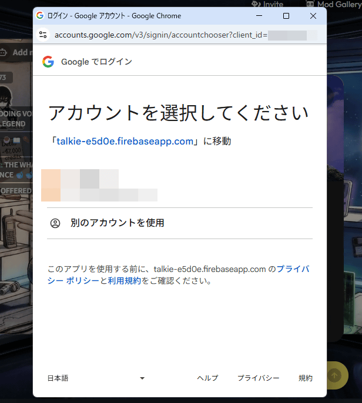362x403 pixels.
Task: Click プライバシー in the footer
Action: (x=258, y=378)
